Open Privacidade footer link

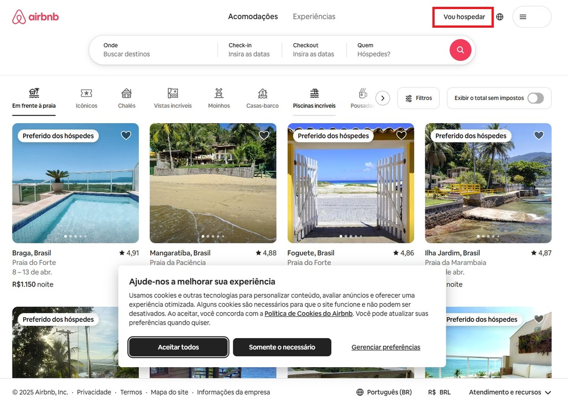[94, 392]
